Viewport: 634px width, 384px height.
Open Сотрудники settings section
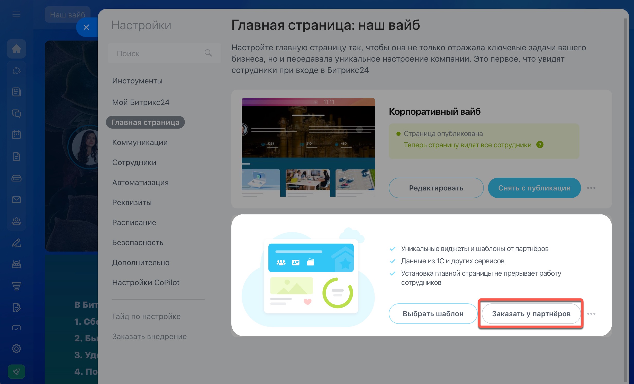click(134, 162)
